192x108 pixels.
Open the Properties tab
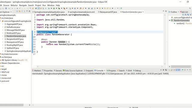47,70
